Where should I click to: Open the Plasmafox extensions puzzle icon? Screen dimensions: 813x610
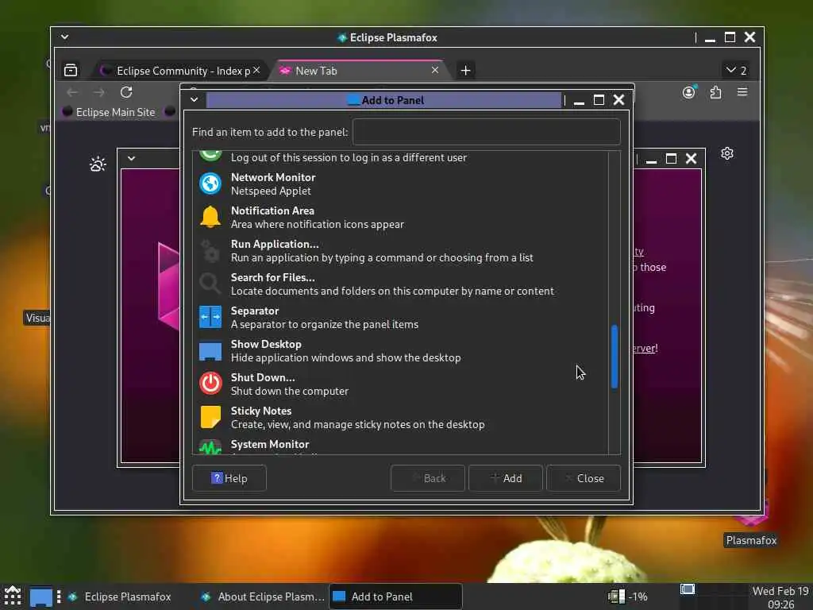click(x=715, y=92)
